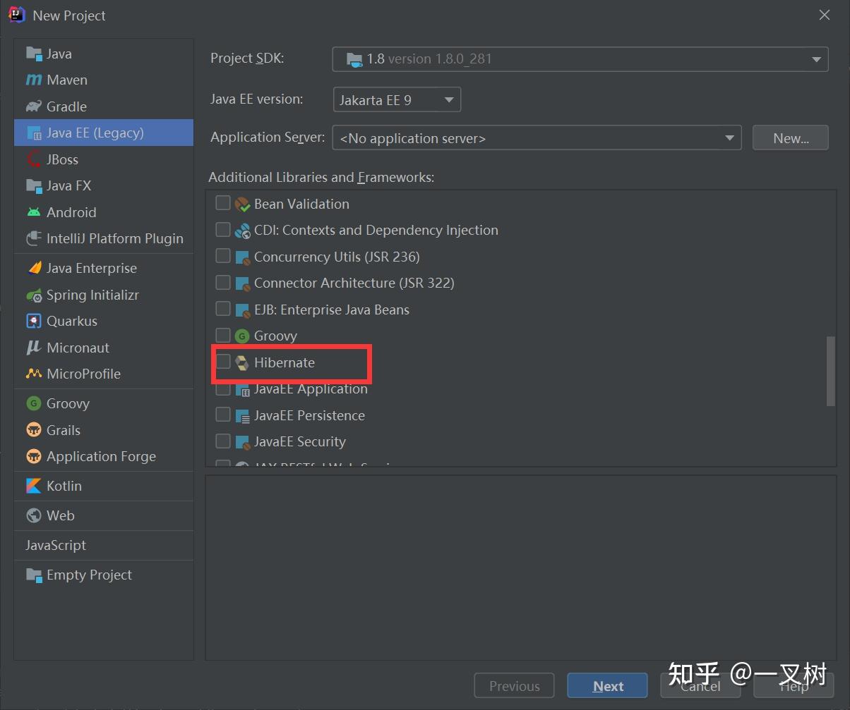Viewport: 850px width, 710px height.
Task: Check the Bean Validation framework
Action: (x=224, y=203)
